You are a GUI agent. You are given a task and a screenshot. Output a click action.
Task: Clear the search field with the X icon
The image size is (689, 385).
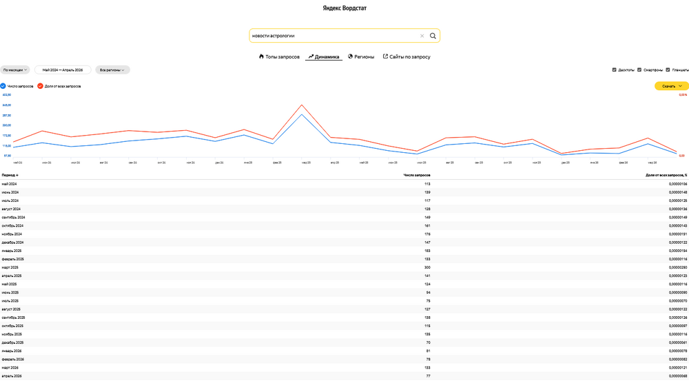[x=422, y=36]
